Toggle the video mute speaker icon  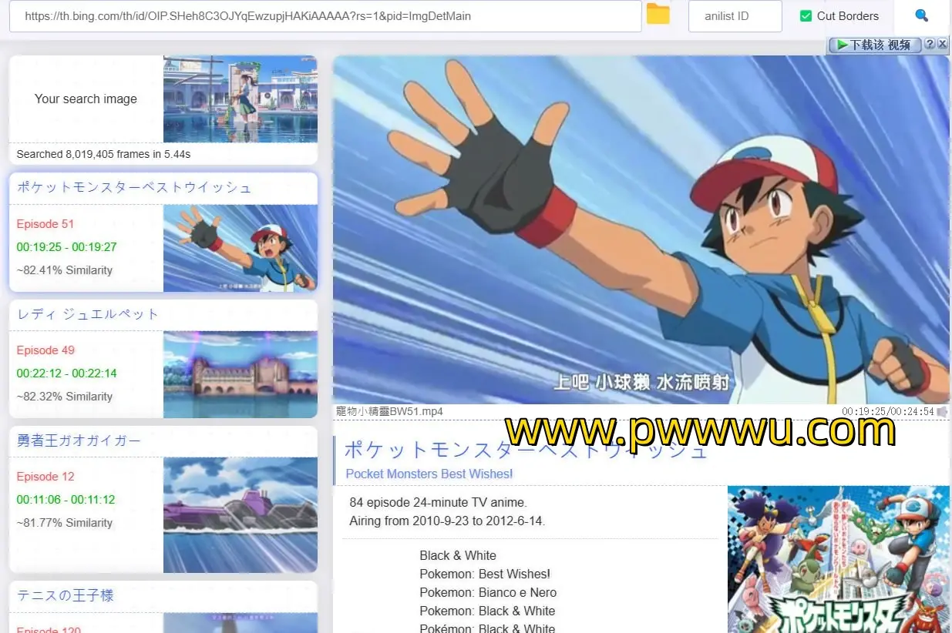tap(942, 412)
